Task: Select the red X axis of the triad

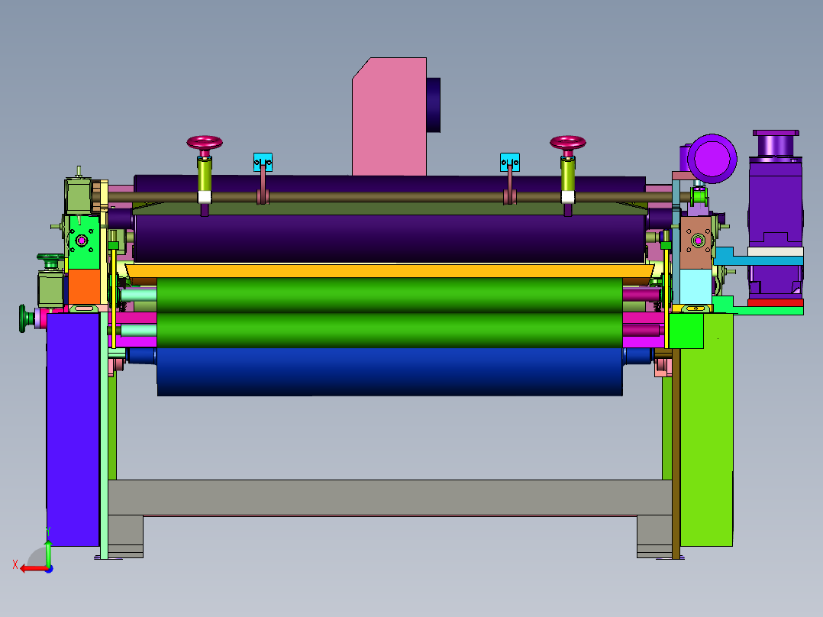Action: coord(33,569)
